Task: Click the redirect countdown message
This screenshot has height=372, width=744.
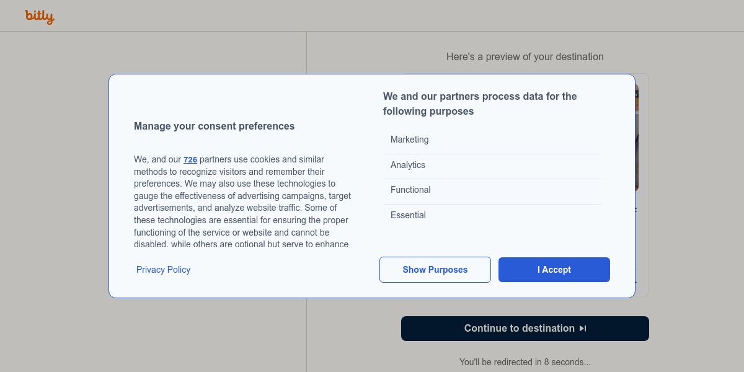Action: [525, 362]
